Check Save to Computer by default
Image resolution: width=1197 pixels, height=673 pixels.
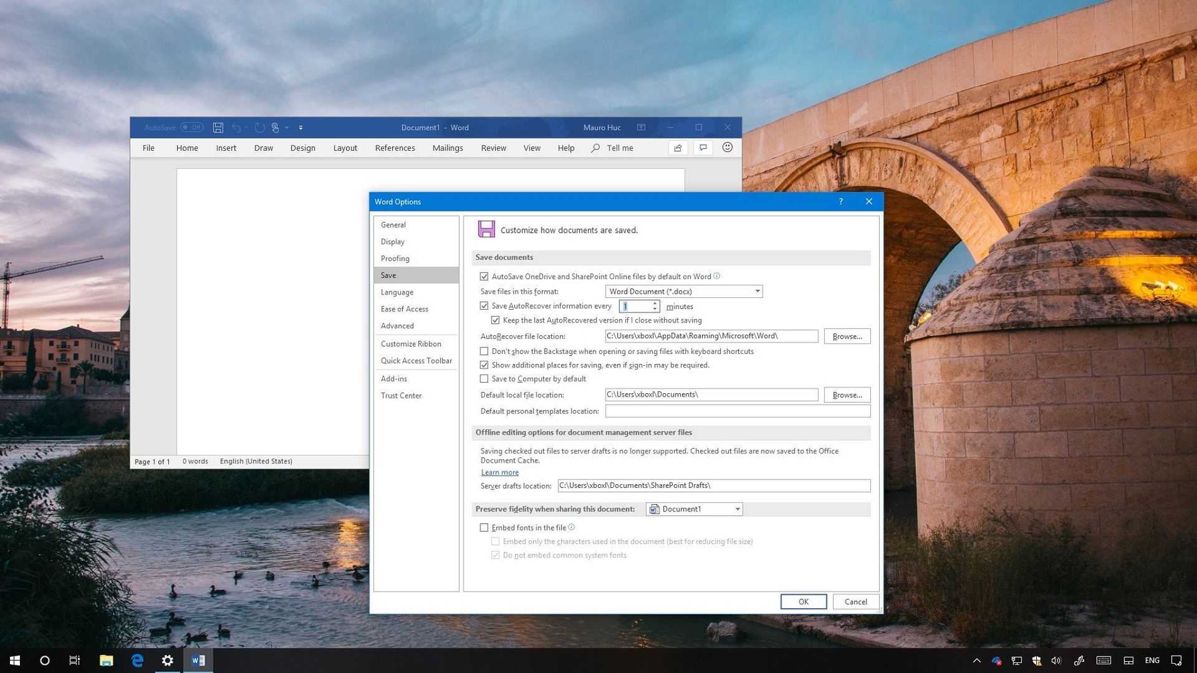[484, 378]
